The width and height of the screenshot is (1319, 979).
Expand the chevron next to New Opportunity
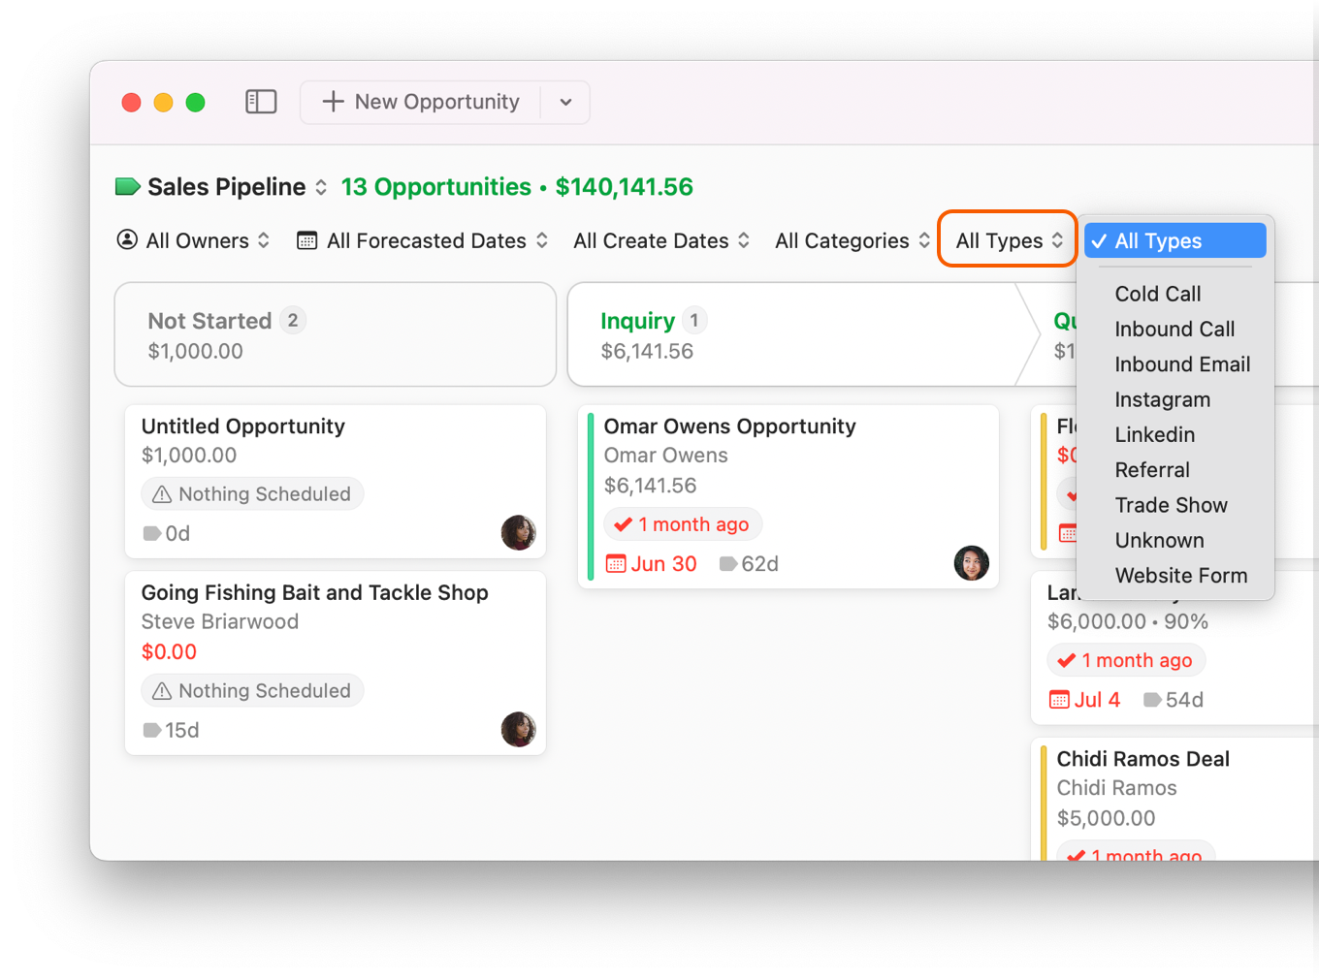click(565, 101)
